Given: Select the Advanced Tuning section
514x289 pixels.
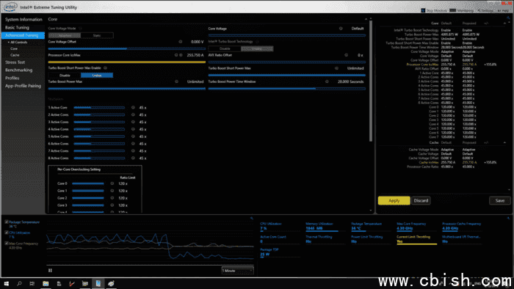Looking at the screenshot, I should [23, 35].
